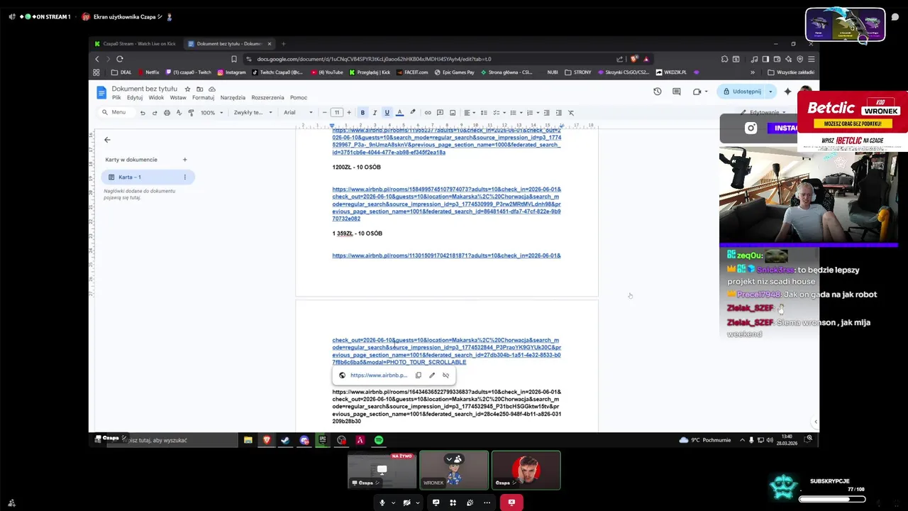This screenshot has width=908, height=511.
Task: Open Edytowanie mode dropdown
Action: 763,112
